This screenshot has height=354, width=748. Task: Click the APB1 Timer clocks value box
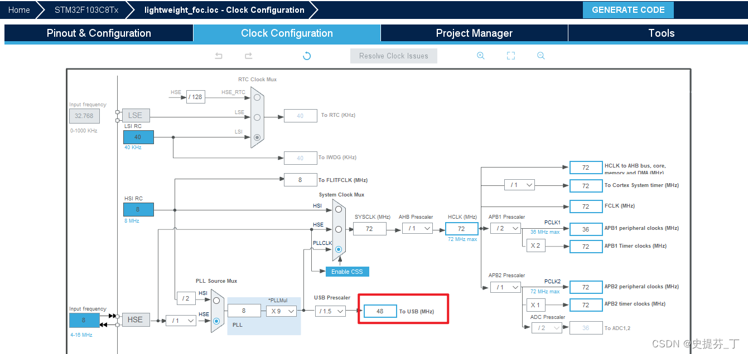point(586,246)
